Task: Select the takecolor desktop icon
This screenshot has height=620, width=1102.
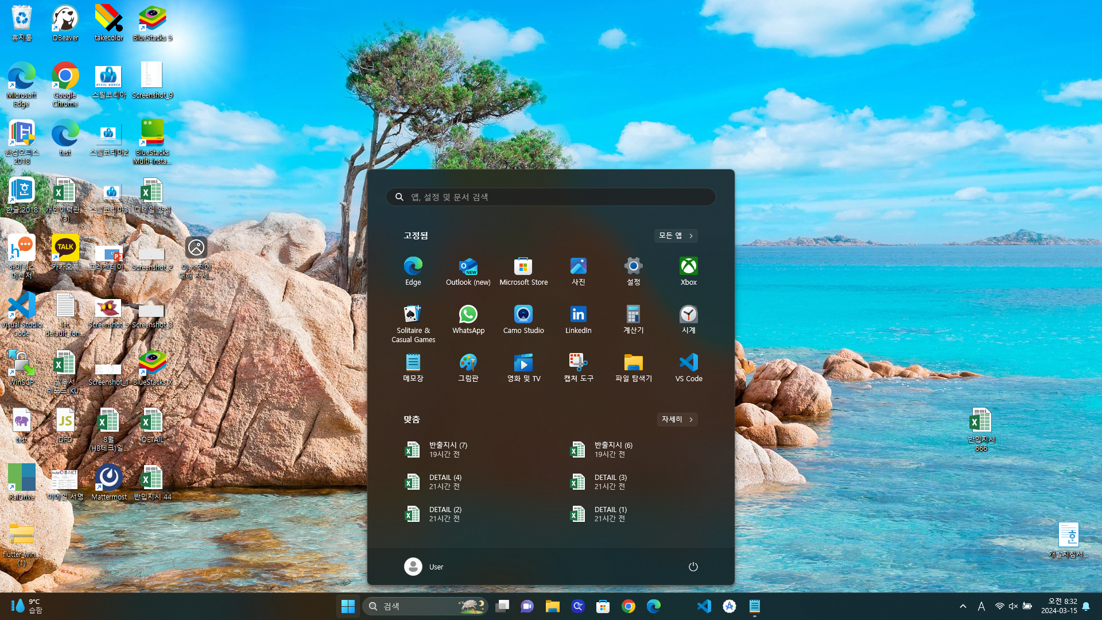Action: (x=109, y=23)
